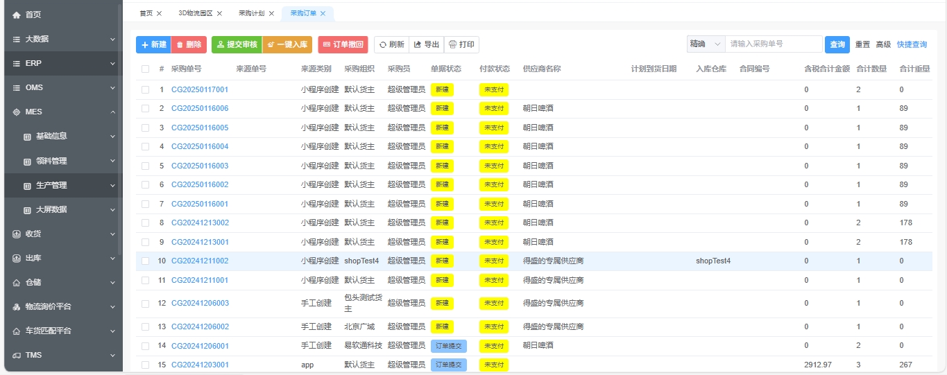Expand the 收货 sidebar chevron
This screenshot has width=947, height=375.
click(112, 234)
